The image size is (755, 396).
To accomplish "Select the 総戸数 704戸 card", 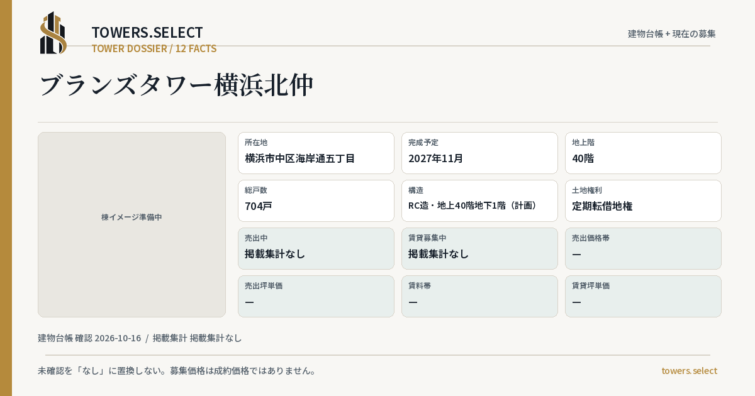I will [x=316, y=201].
